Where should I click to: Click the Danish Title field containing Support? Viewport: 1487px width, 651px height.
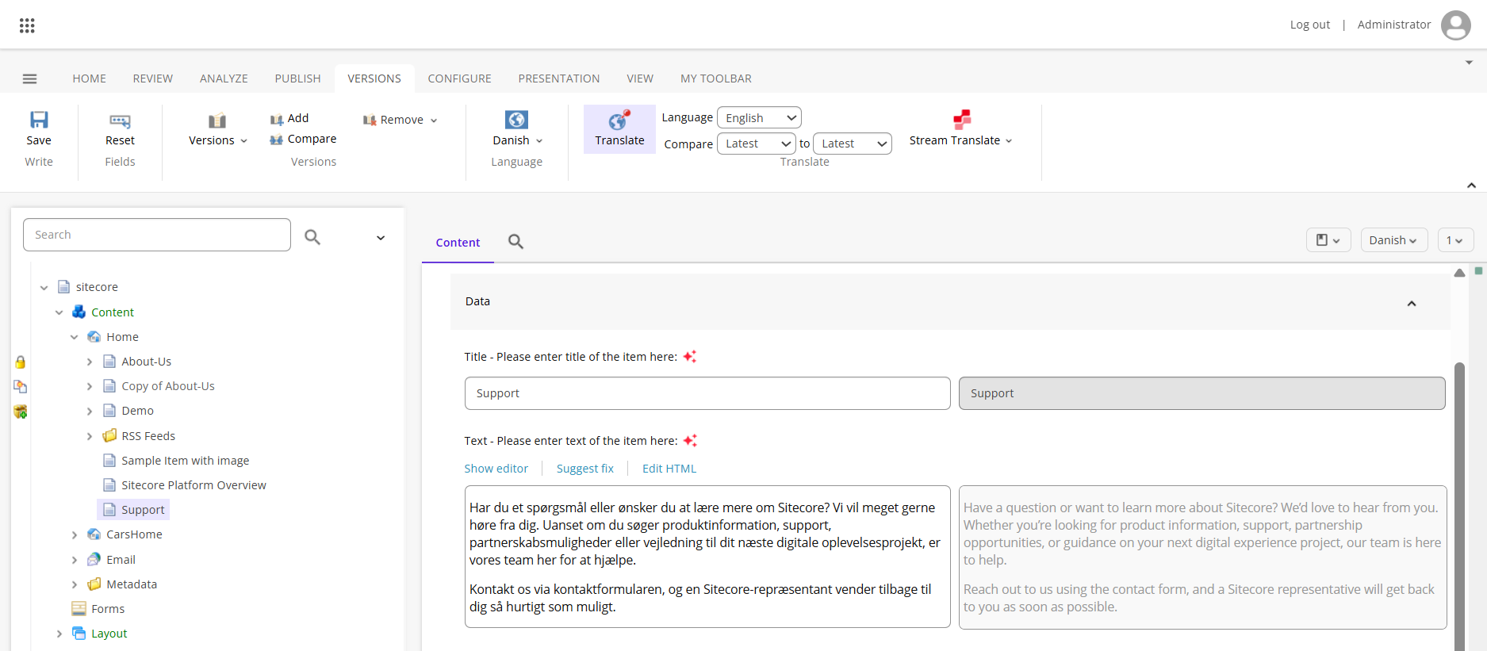[x=707, y=393]
